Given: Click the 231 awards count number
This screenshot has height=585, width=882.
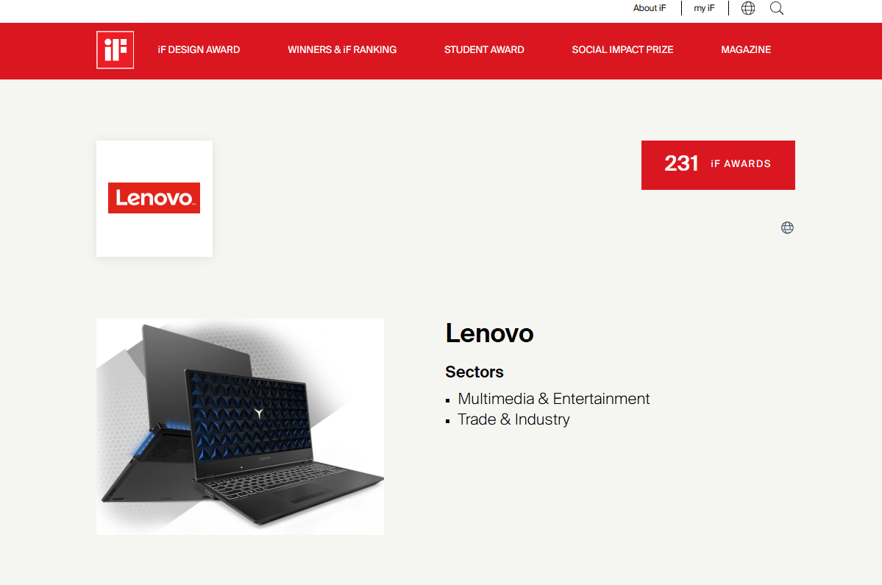Looking at the screenshot, I should point(681,163).
